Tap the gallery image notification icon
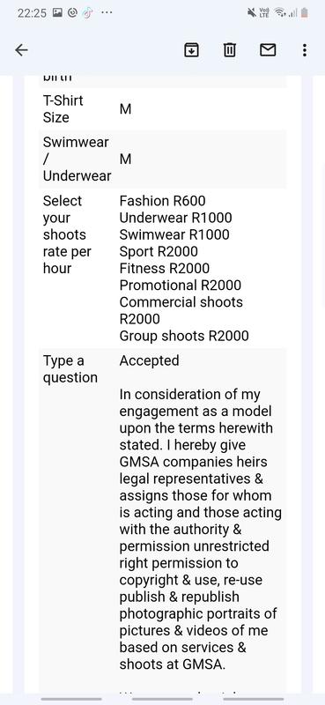 (57, 12)
